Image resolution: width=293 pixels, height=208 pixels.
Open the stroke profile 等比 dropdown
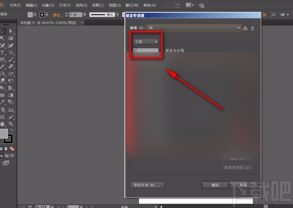tap(118, 15)
